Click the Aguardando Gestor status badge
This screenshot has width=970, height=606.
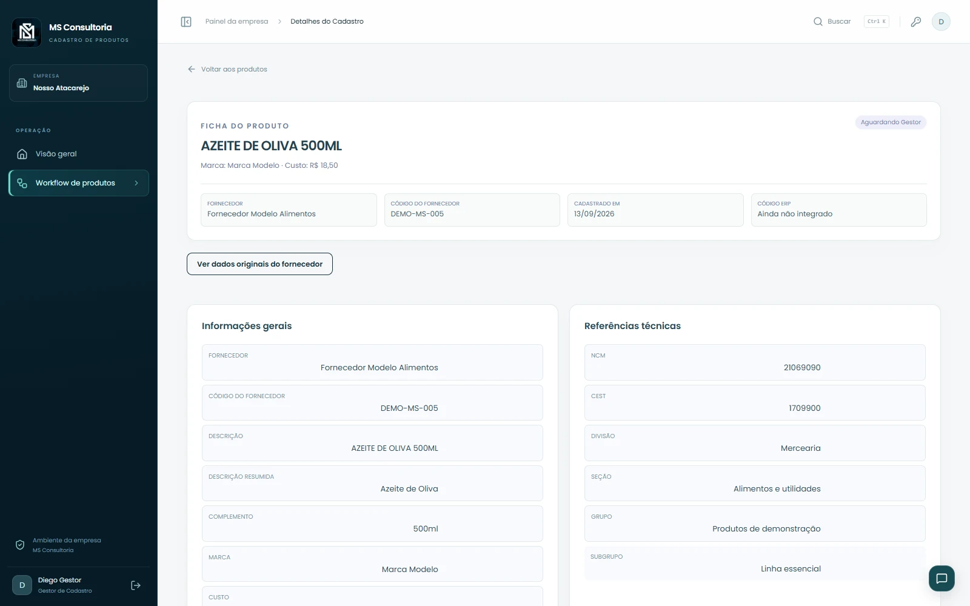point(891,122)
